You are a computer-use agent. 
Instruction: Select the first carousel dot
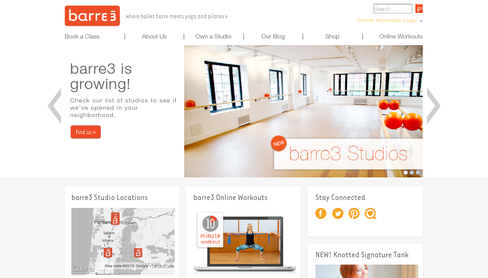click(406, 173)
